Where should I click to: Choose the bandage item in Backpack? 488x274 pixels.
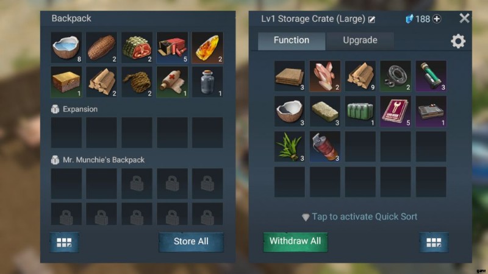[x=172, y=82]
